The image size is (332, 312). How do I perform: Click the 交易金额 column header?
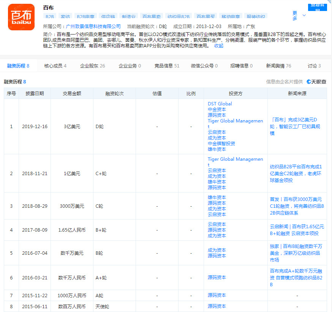72,94
